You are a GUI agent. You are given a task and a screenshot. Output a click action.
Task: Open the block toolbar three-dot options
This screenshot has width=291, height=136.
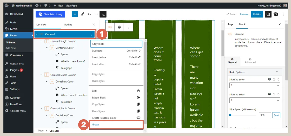(129, 27)
